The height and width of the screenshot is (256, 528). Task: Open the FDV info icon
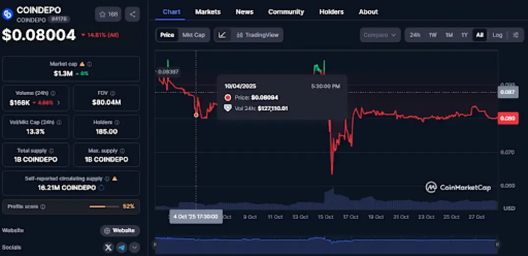pyautogui.click(x=113, y=93)
